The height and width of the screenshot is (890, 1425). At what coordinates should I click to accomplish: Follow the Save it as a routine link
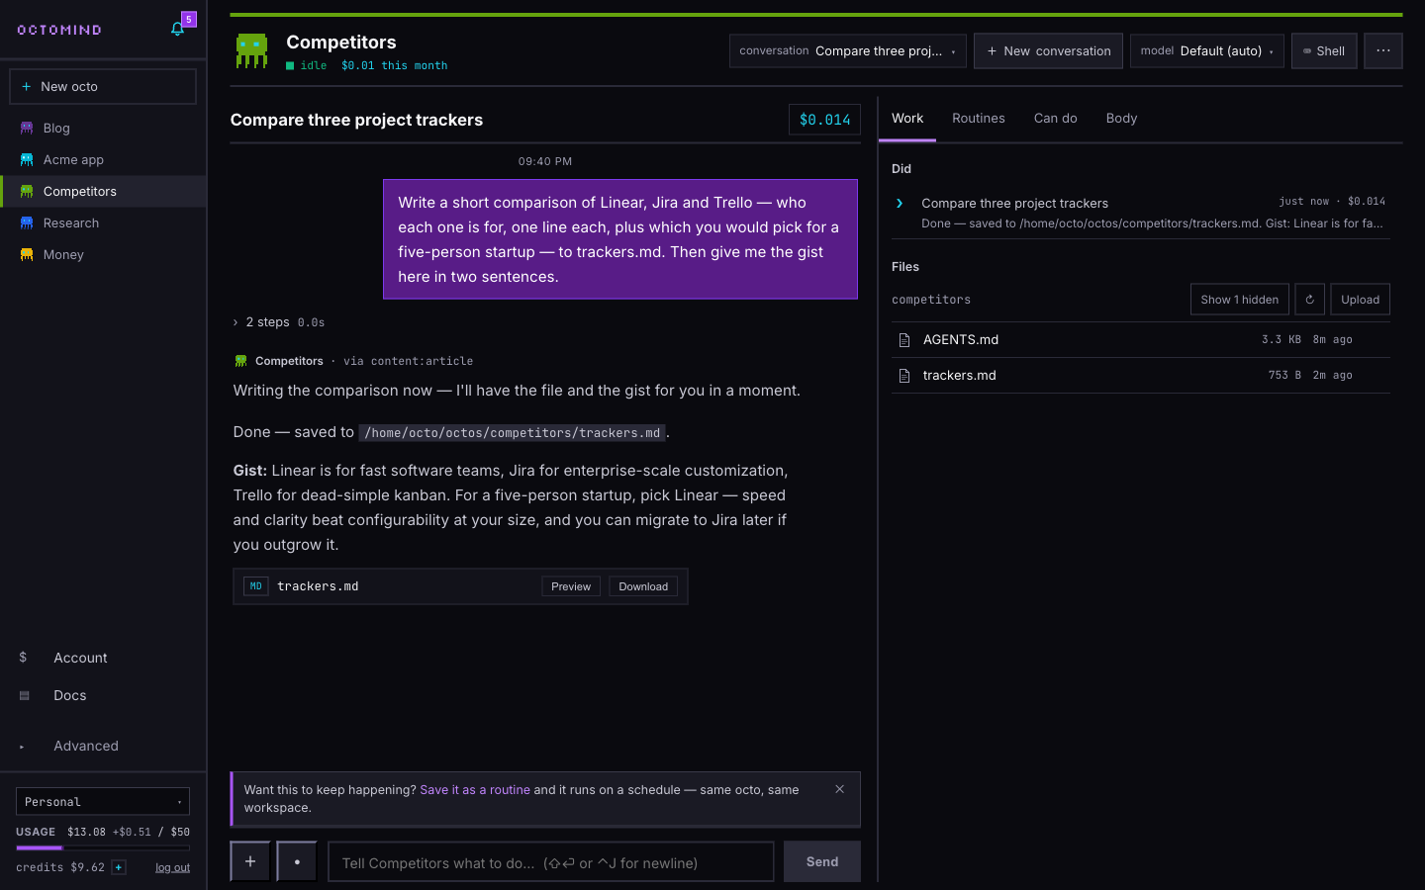pos(475,790)
